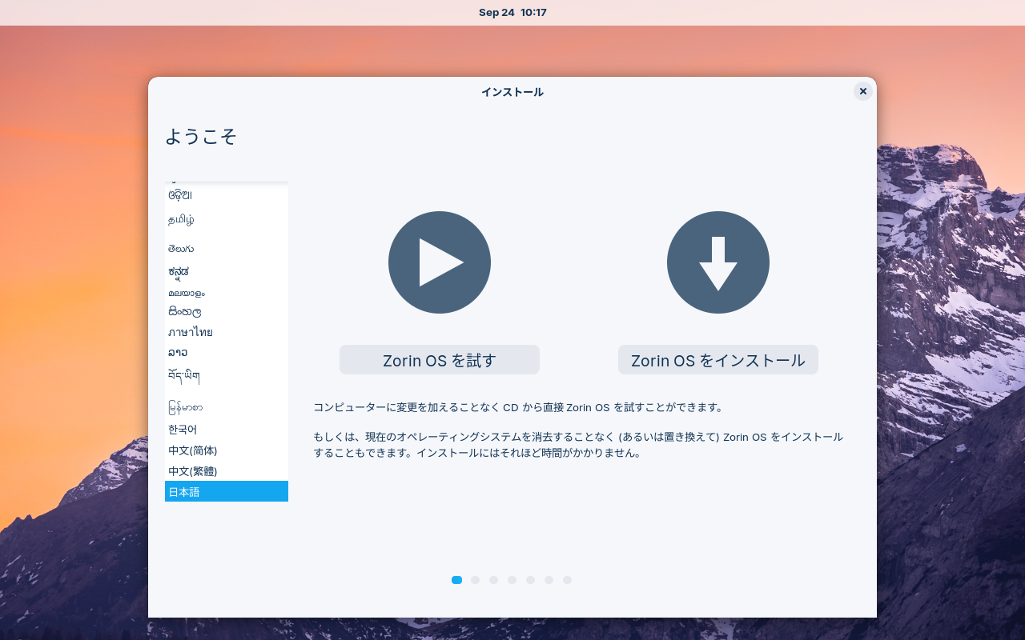Pick සිංහල in the language list
The image size is (1025, 640).
pos(227,311)
